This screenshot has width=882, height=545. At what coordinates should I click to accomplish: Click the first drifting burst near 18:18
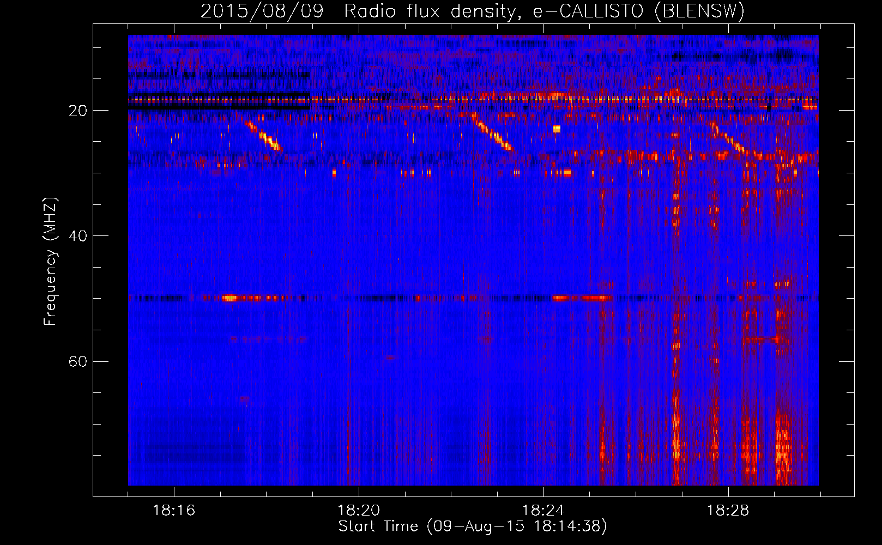tap(264, 136)
